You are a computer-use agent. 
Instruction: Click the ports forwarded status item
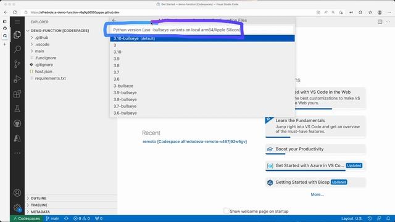(x=99, y=218)
